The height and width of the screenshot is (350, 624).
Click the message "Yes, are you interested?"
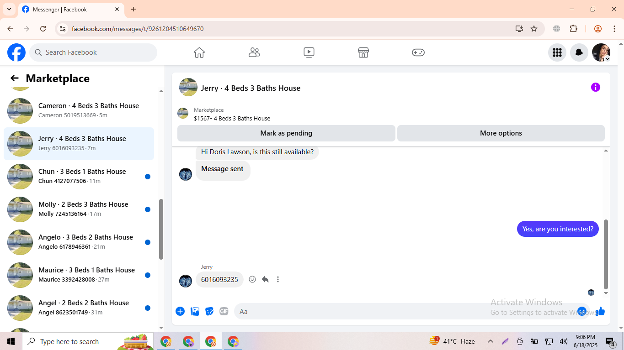(558, 229)
